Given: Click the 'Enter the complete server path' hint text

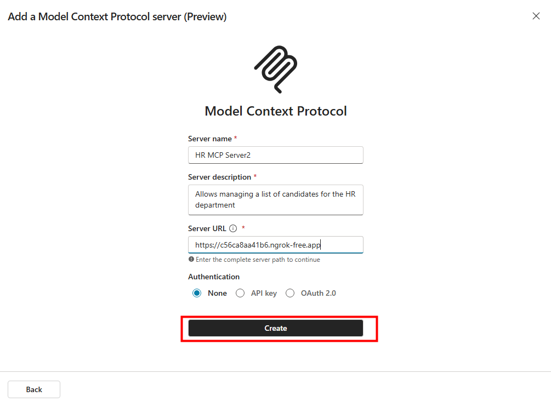Looking at the screenshot, I should 258,260.
